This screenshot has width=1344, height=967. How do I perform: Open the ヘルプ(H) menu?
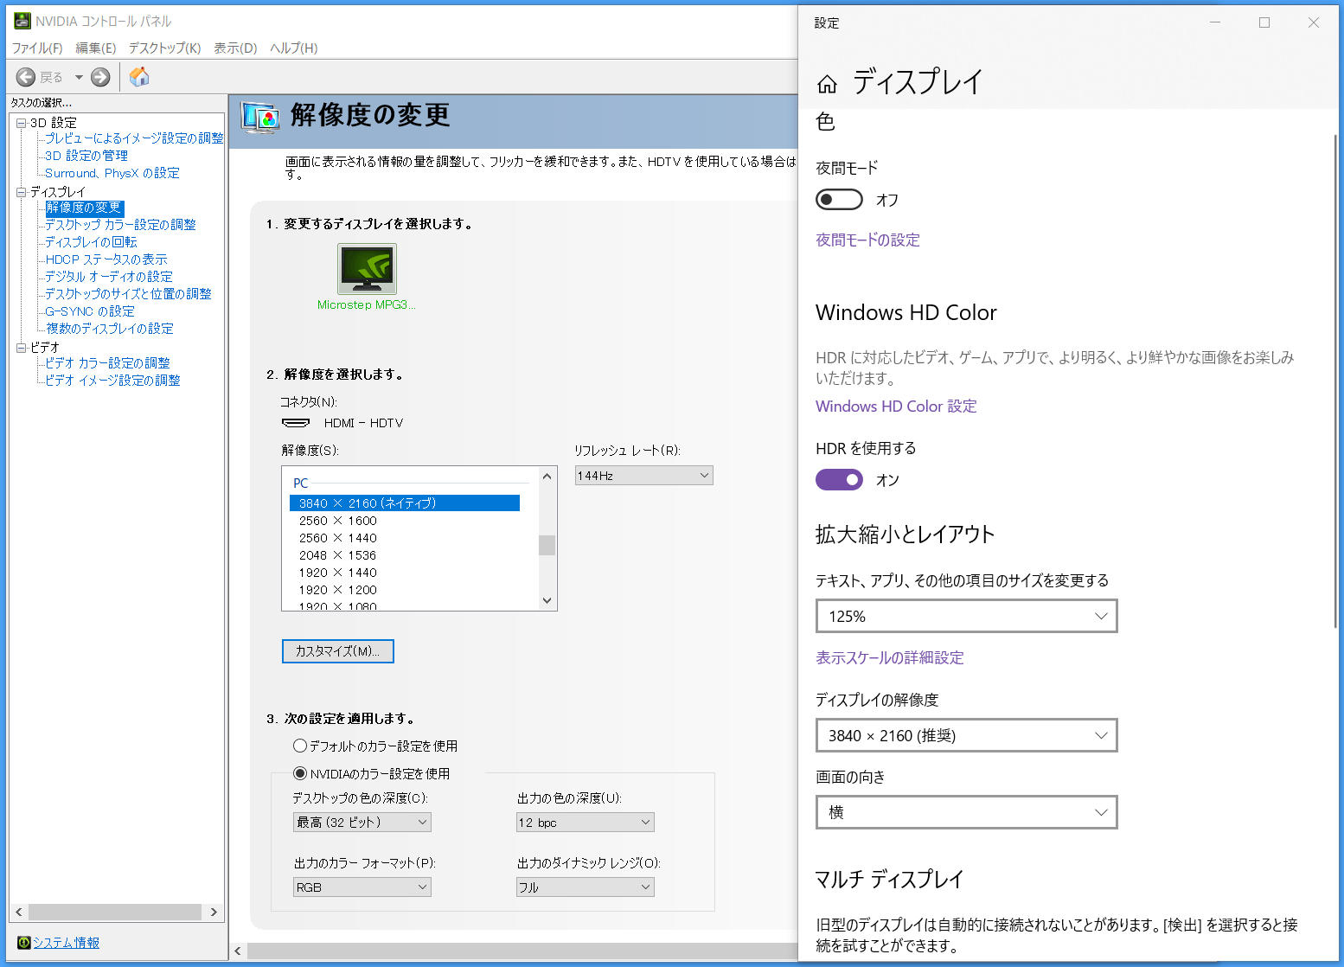tap(294, 48)
